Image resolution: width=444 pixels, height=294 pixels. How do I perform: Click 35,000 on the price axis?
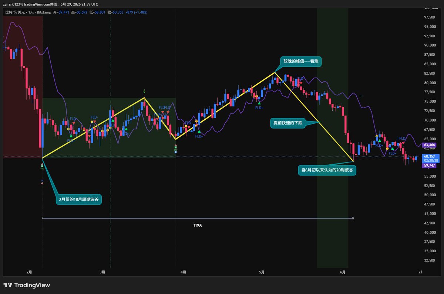429,251
